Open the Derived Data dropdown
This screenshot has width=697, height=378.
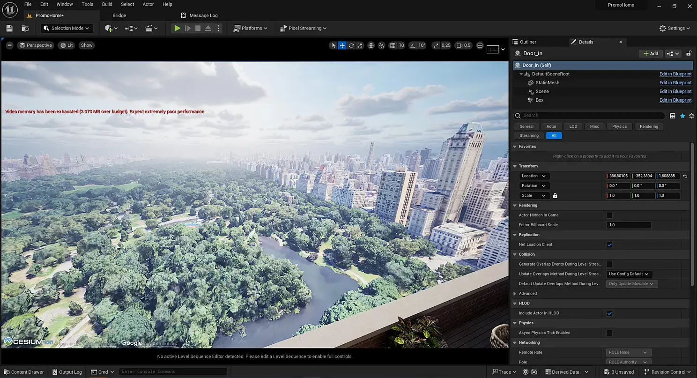(x=566, y=372)
